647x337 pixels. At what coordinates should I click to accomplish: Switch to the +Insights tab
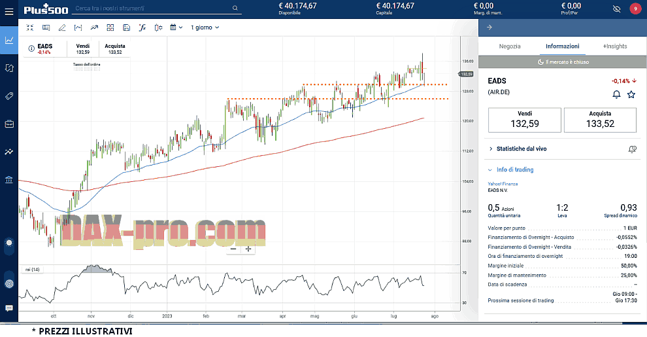615,46
